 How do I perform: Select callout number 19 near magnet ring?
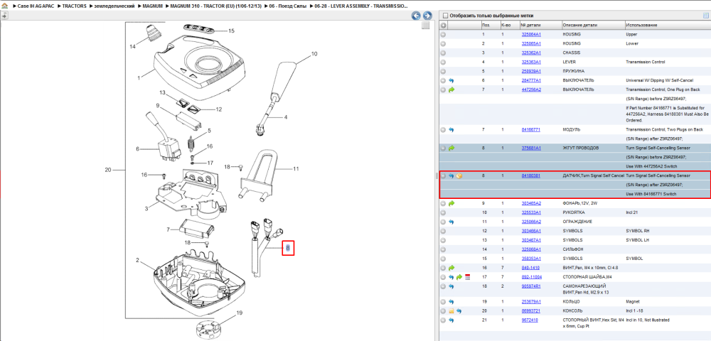(240, 313)
